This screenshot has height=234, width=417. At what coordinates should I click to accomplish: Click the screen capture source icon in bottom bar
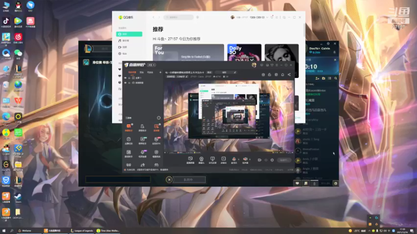(190, 160)
